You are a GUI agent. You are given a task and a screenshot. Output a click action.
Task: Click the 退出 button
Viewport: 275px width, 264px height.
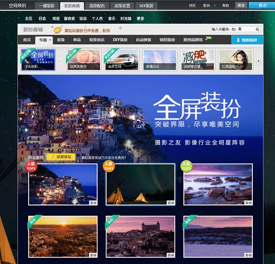click(x=241, y=6)
